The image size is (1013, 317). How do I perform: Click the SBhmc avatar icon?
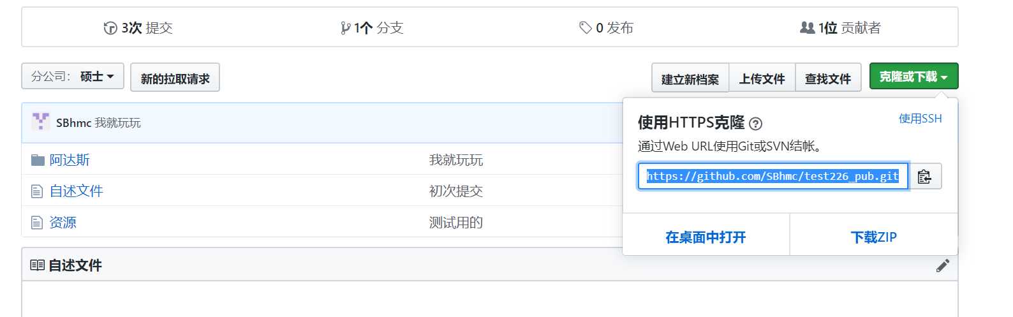(x=41, y=122)
